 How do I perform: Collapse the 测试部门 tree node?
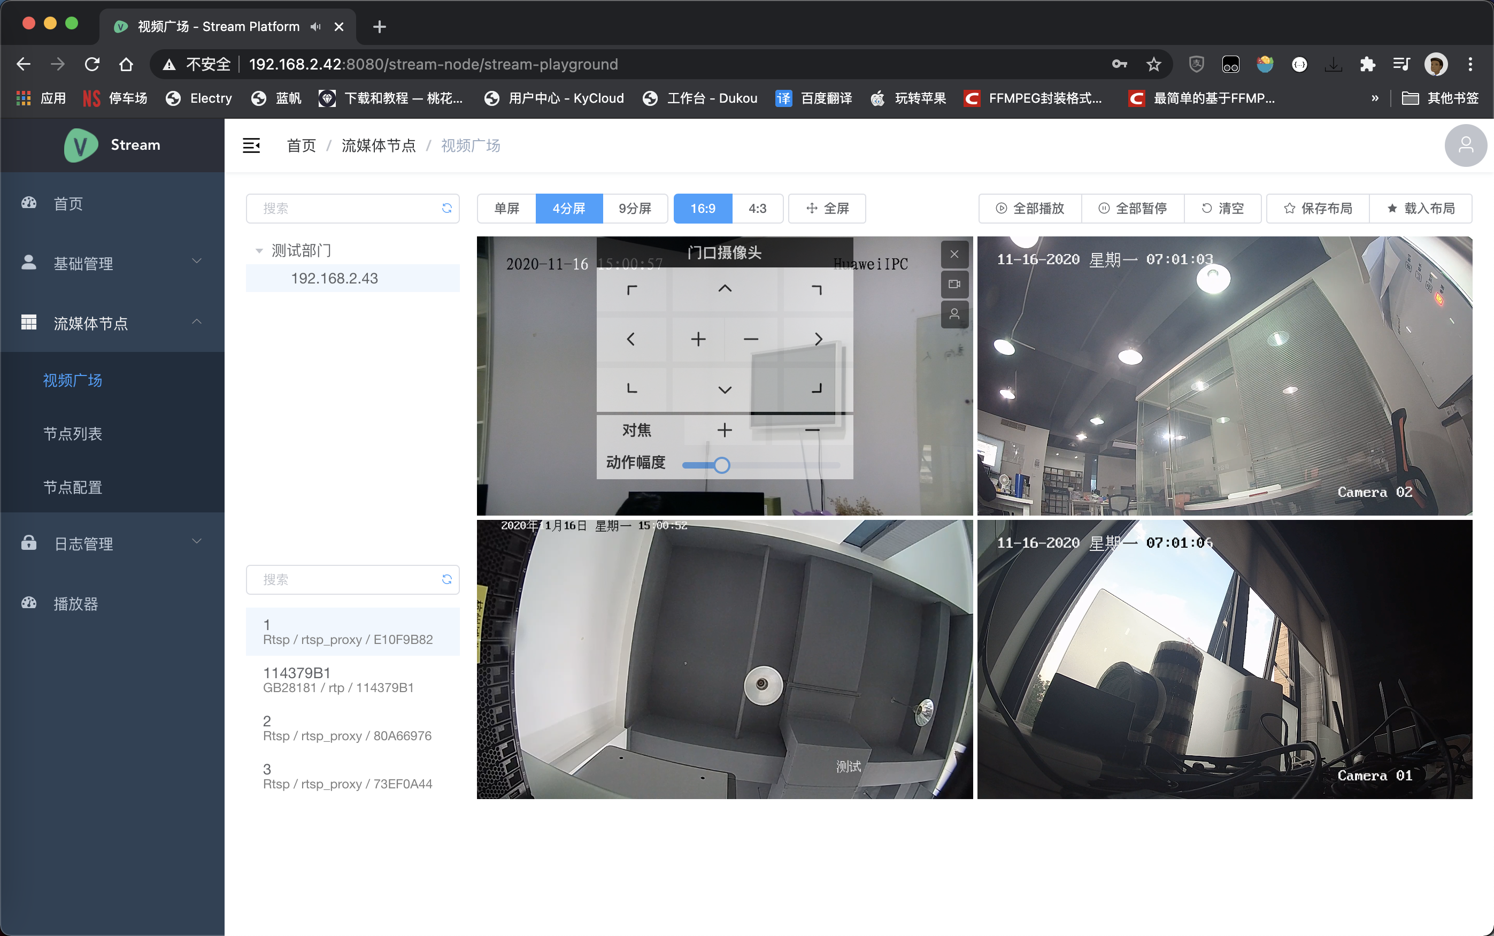pyautogui.click(x=259, y=251)
